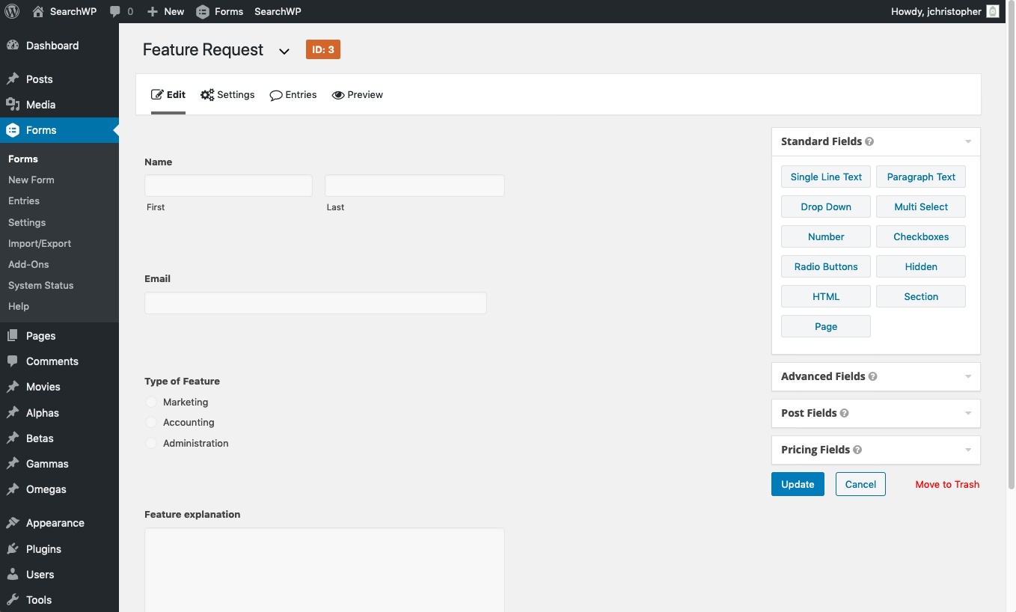The image size is (1016, 612).
Task: Add a Hidden field
Action: 921,266
